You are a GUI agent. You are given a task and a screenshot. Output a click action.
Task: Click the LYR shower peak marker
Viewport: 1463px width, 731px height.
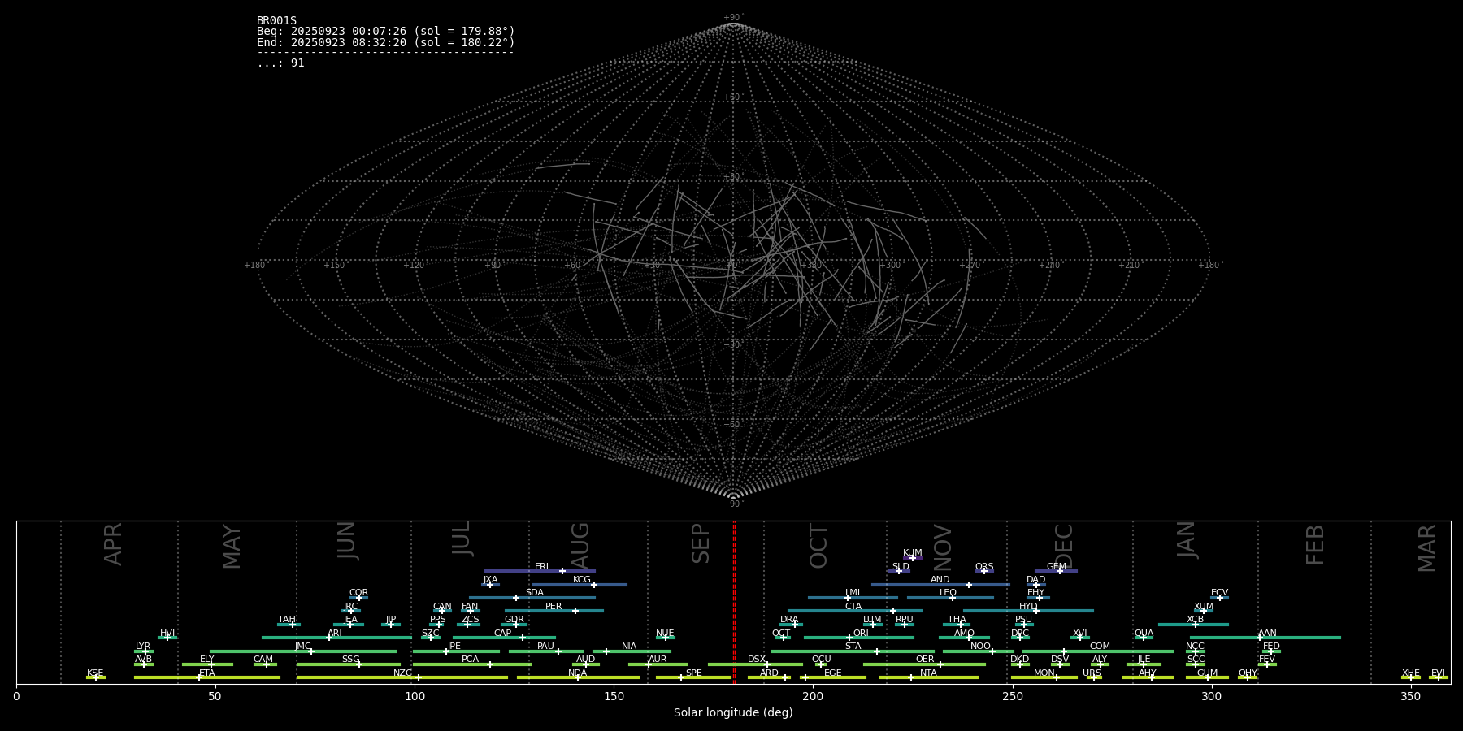(145, 651)
